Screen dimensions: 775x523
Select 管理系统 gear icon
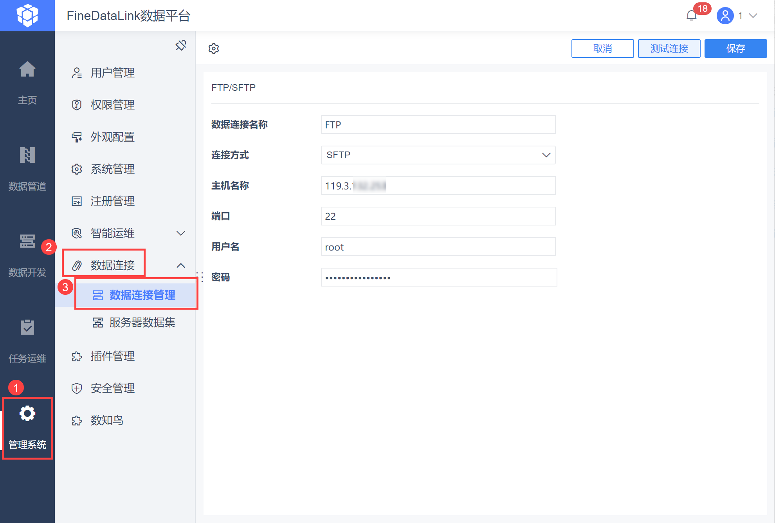coord(27,414)
